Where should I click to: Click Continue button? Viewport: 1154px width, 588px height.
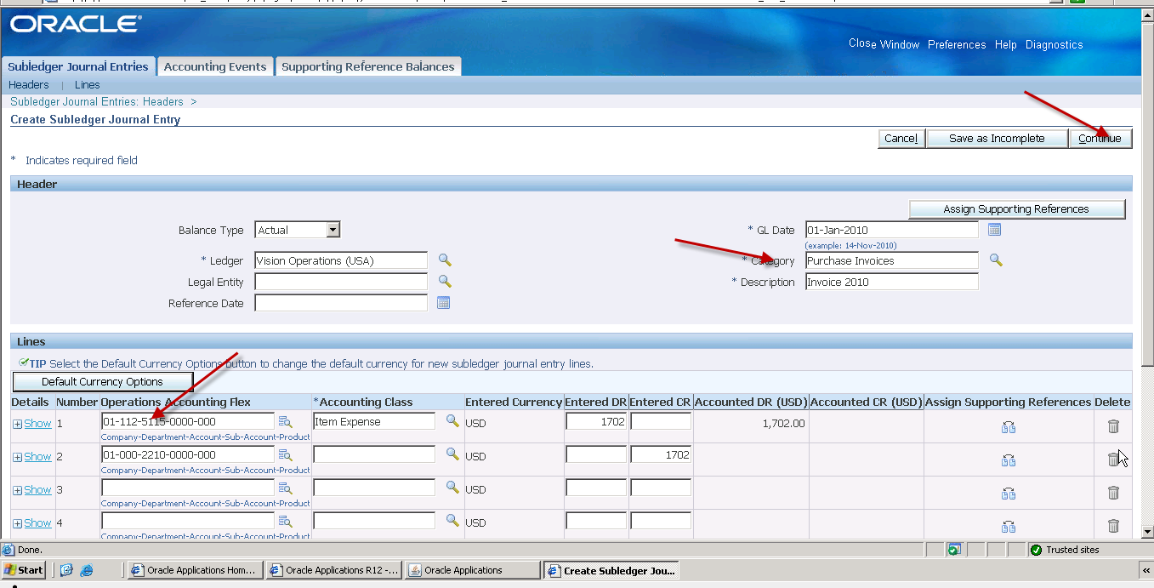(1100, 139)
